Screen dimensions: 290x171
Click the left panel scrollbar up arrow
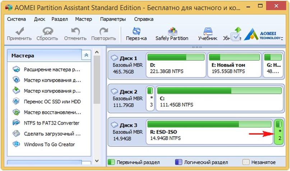click(x=97, y=52)
